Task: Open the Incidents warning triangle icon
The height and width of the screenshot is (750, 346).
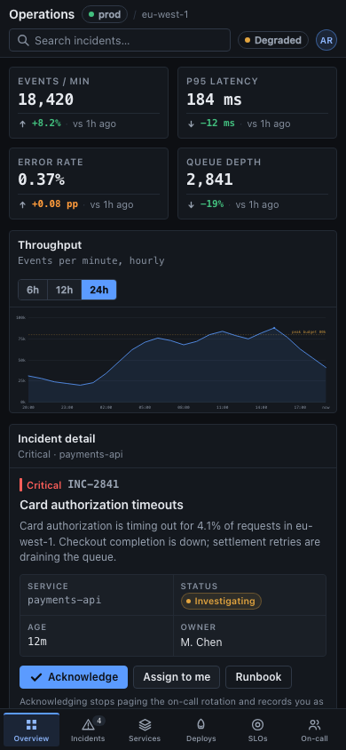Action: [88, 724]
